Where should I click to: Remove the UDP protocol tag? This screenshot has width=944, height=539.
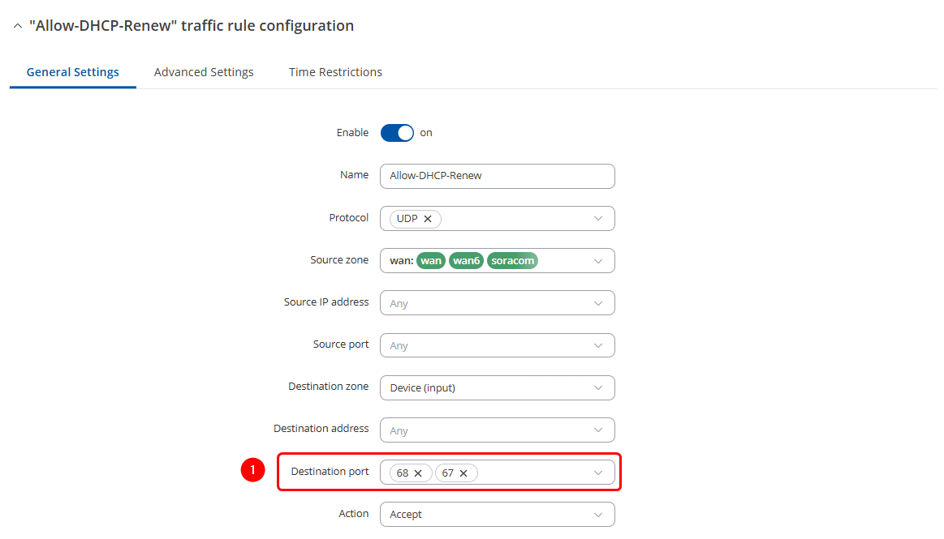(428, 219)
